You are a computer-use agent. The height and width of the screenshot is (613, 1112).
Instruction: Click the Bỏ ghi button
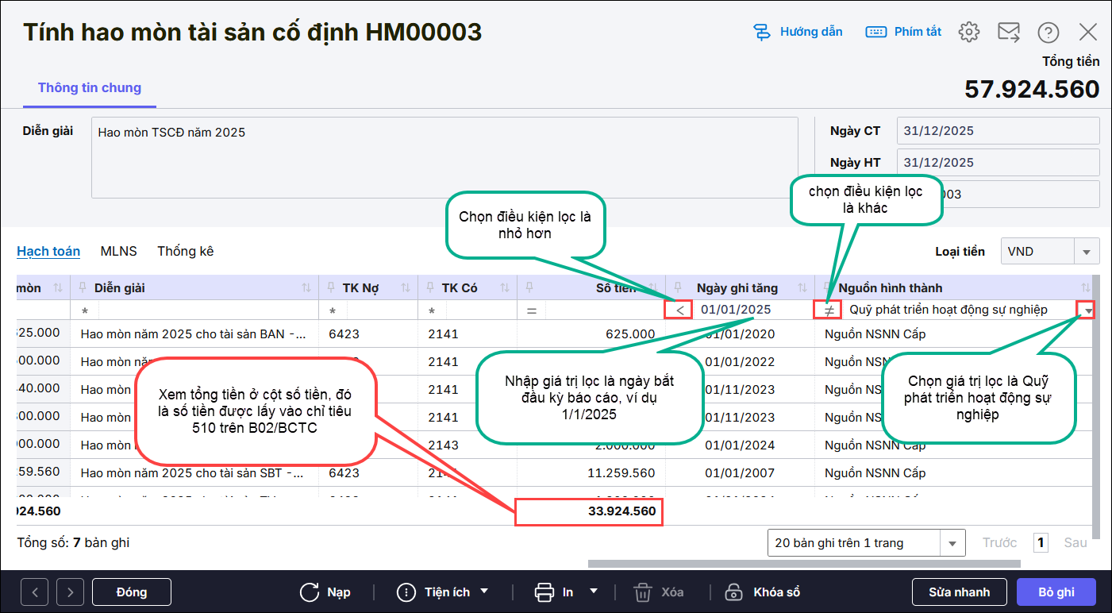pyautogui.click(x=1056, y=592)
